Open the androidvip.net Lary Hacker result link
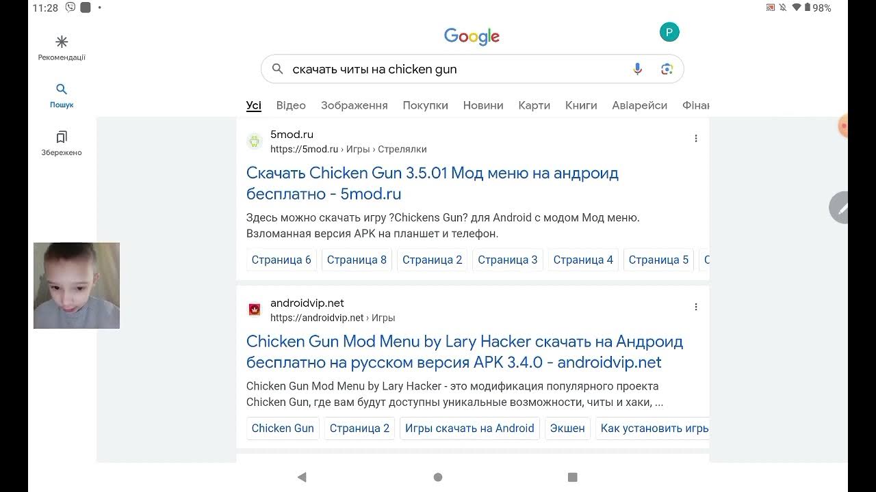876x492 pixels. pyautogui.click(x=464, y=351)
